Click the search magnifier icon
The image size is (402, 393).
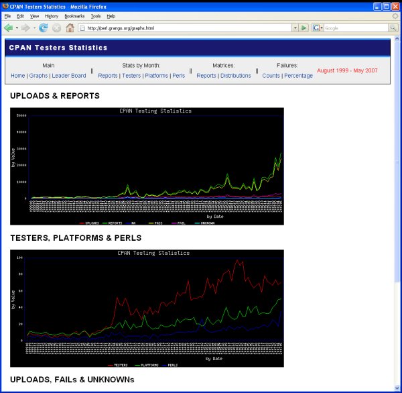point(393,28)
